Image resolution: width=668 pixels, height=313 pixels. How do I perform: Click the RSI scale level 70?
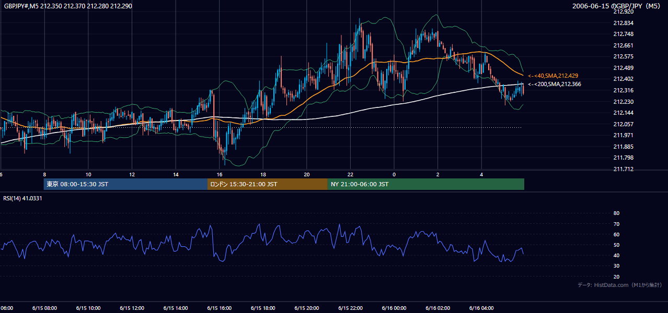pyautogui.click(x=616, y=224)
